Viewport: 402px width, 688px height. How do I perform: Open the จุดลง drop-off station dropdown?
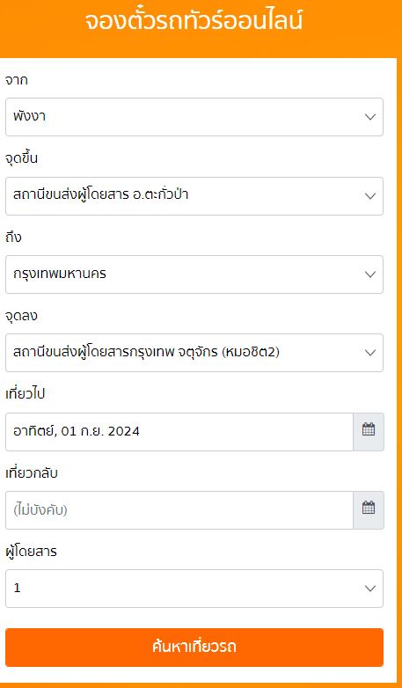(x=194, y=353)
